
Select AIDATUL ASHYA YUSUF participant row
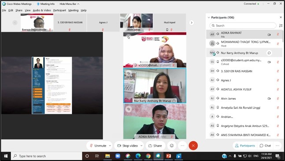[x=244, y=90]
